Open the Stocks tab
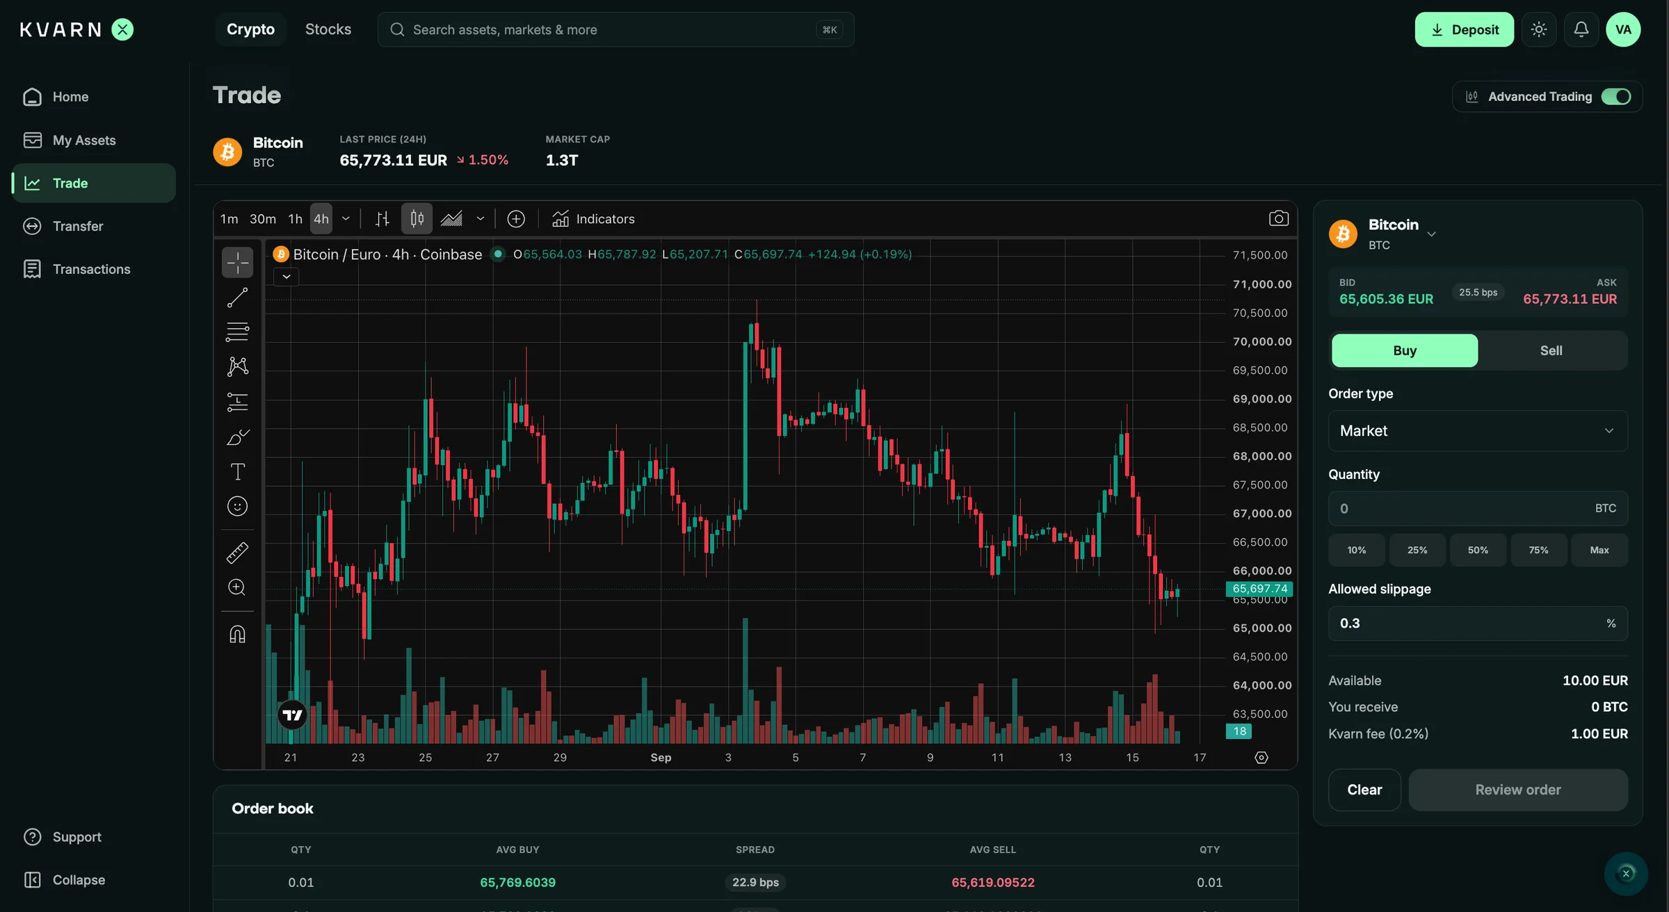Viewport: 1669px width, 912px height. click(x=328, y=29)
